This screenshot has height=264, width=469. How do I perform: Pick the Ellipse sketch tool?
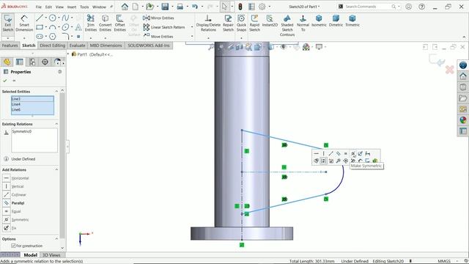[x=65, y=27]
